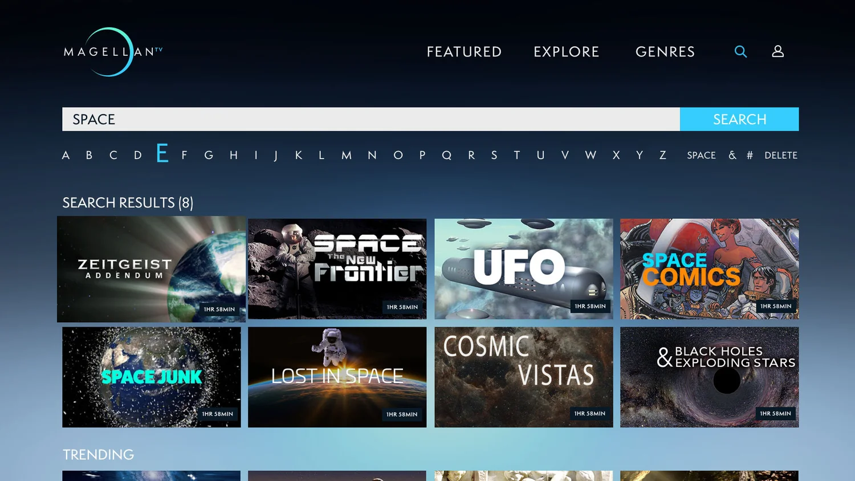Screen dimensions: 855x481
Task: Select letter A on the keyboard row
Action: click(x=66, y=155)
